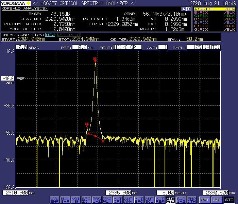The width and height of the screenshot is (238, 204).
Task: Click the LVL SHF status button
Action: point(54,200)
